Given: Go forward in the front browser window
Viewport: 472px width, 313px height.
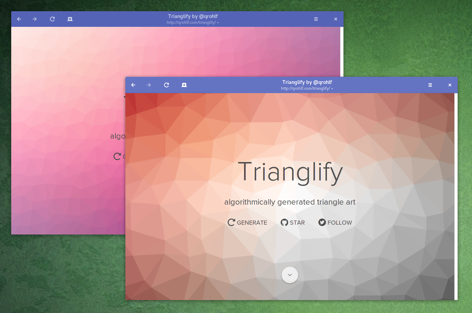Looking at the screenshot, I should pyautogui.click(x=149, y=85).
